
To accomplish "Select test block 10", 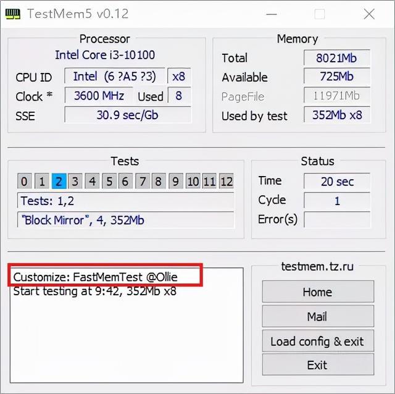I will (193, 181).
